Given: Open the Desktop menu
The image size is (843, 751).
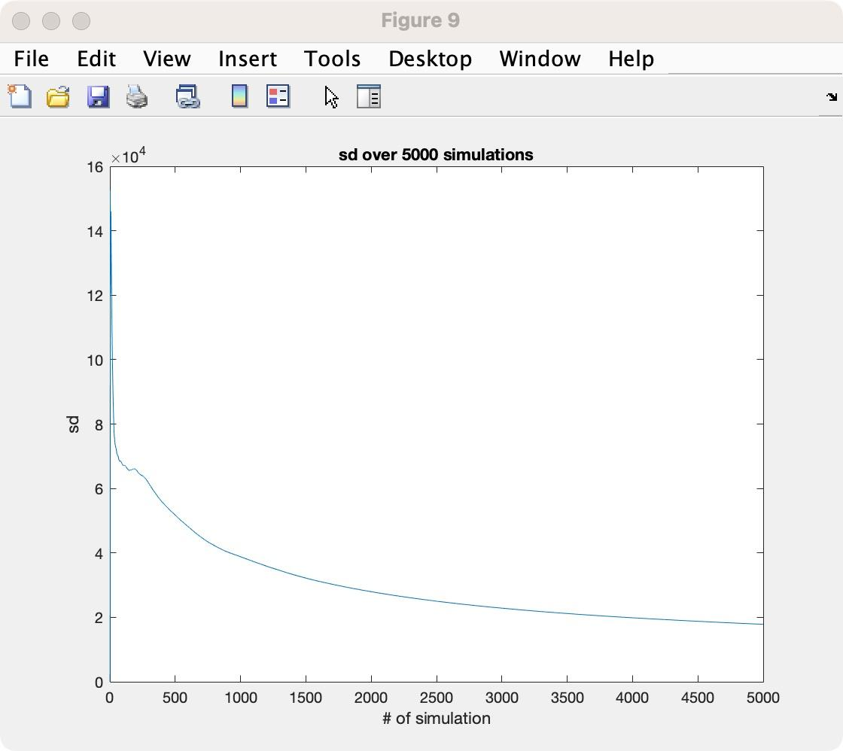Looking at the screenshot, I should 430,59.
